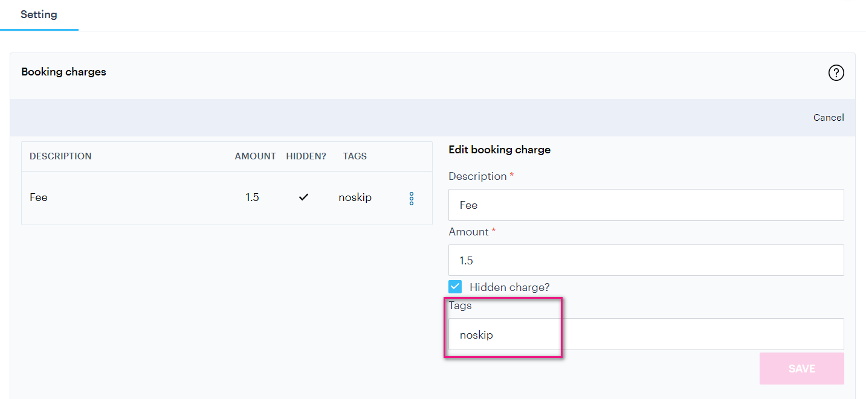Select the 1.5 amount cell in table

tap(252, 197)
